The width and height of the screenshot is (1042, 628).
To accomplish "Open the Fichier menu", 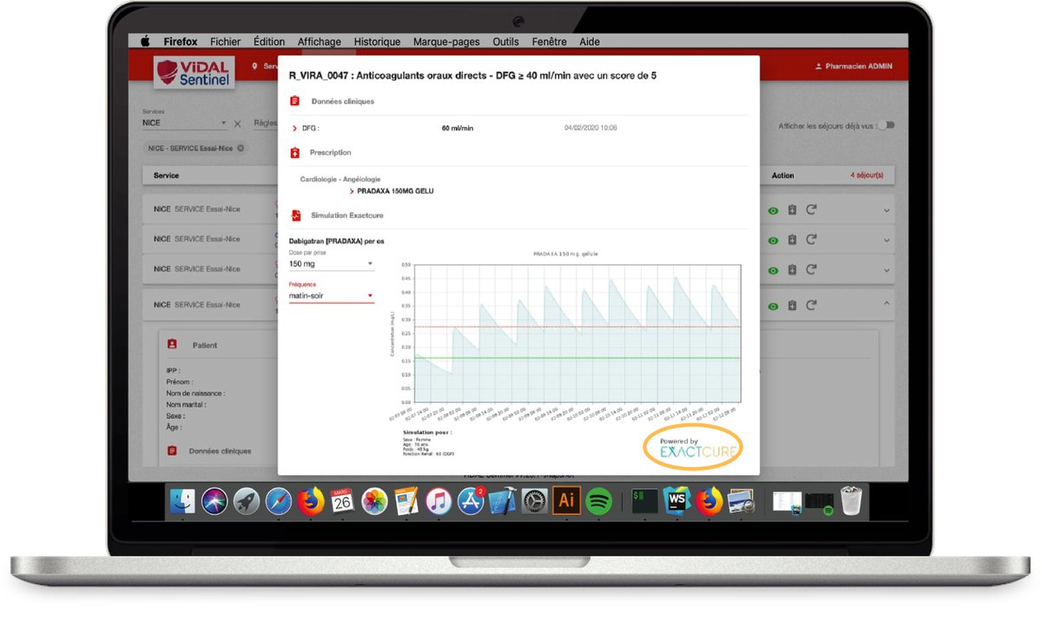I will point(226,42).
